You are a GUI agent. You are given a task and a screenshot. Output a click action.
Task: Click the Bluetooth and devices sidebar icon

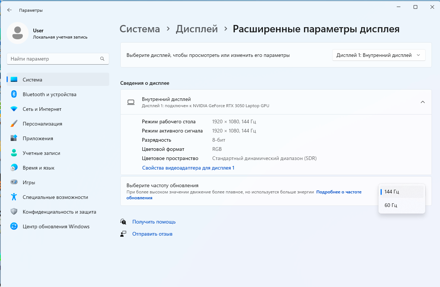point(14,94)
